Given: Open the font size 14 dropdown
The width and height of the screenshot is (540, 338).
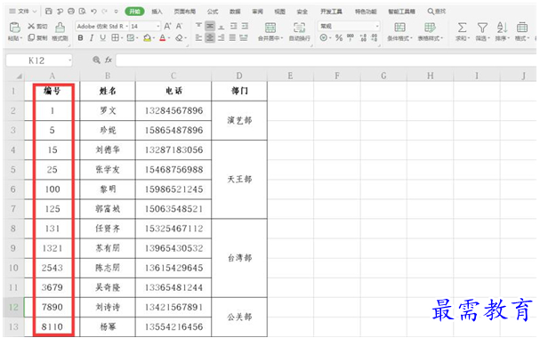Looking at the screenshot, I should point(158,26).
